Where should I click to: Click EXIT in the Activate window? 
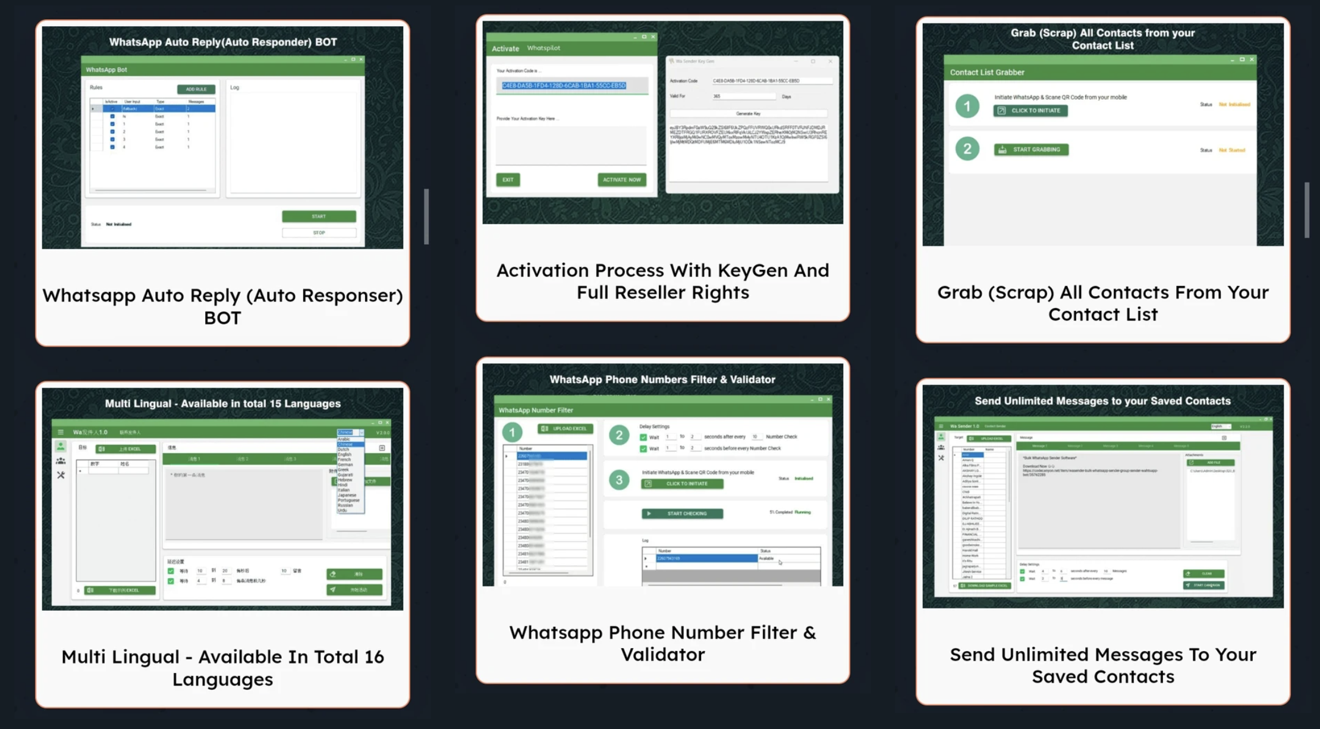pyautogui.click(x=508, y=180)
